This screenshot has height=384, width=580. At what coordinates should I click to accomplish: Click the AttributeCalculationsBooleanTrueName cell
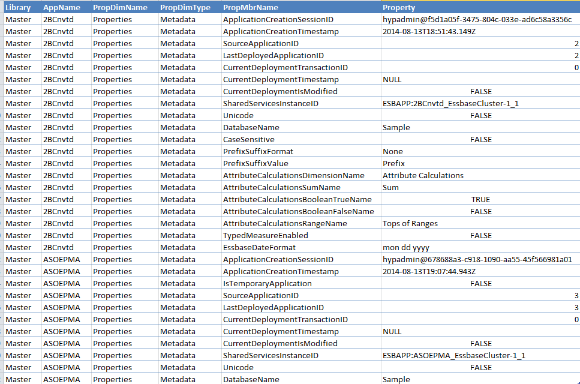click(301, 200)
